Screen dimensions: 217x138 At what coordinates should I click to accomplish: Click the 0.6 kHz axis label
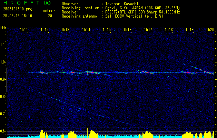(x=3, y=131)
